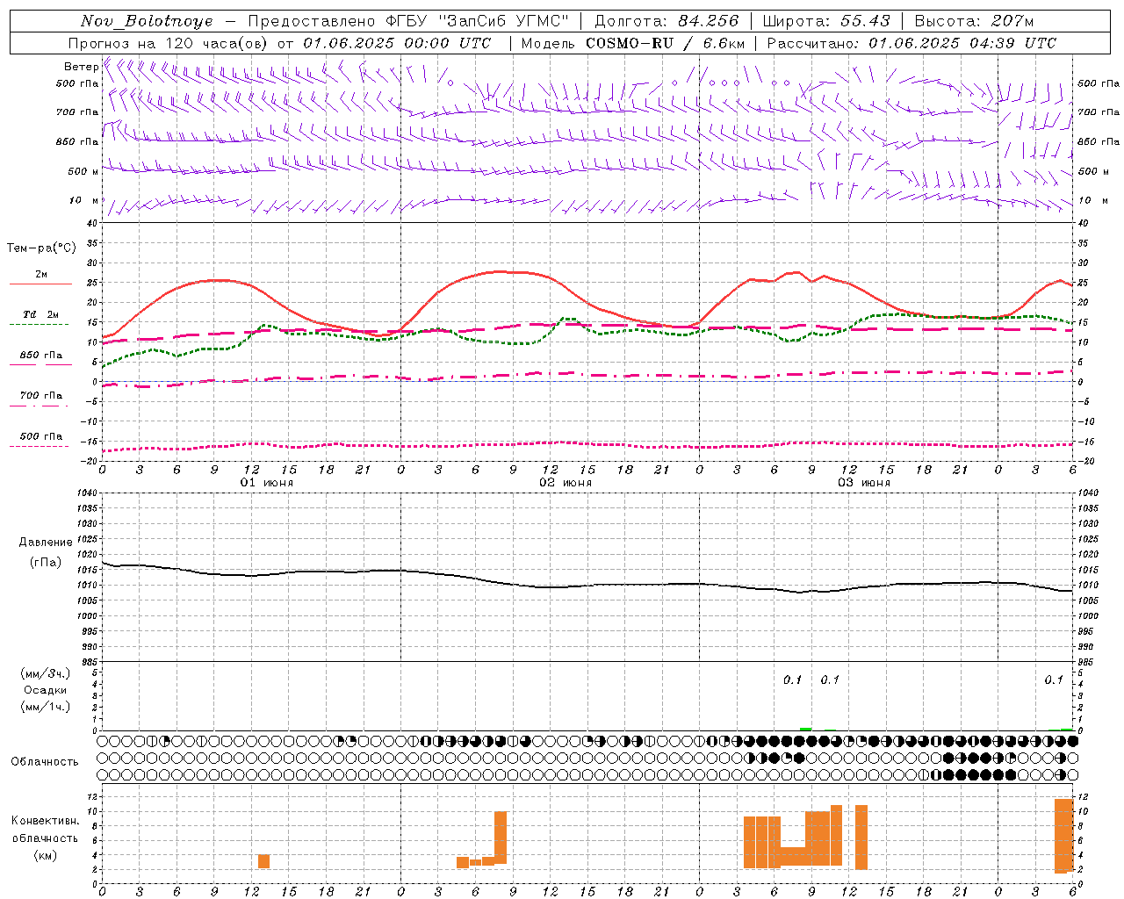Image resolution: width=1124 pixels, height=899 pixels.
Task: Select the text Предоставлено ФГБУ "ЗапСиб УГМС"
Action: click(x=408, y=21)
